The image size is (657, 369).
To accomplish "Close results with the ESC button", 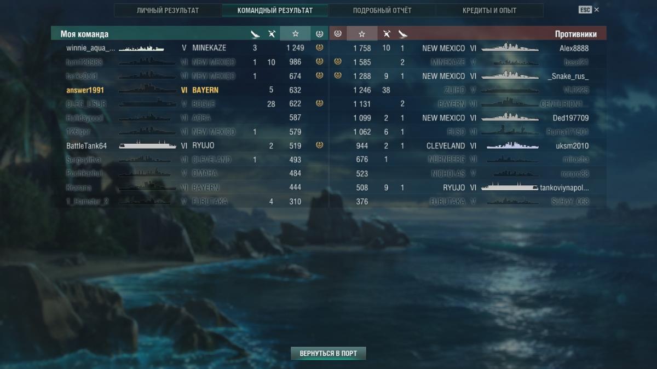I will [x=589, y=10].
